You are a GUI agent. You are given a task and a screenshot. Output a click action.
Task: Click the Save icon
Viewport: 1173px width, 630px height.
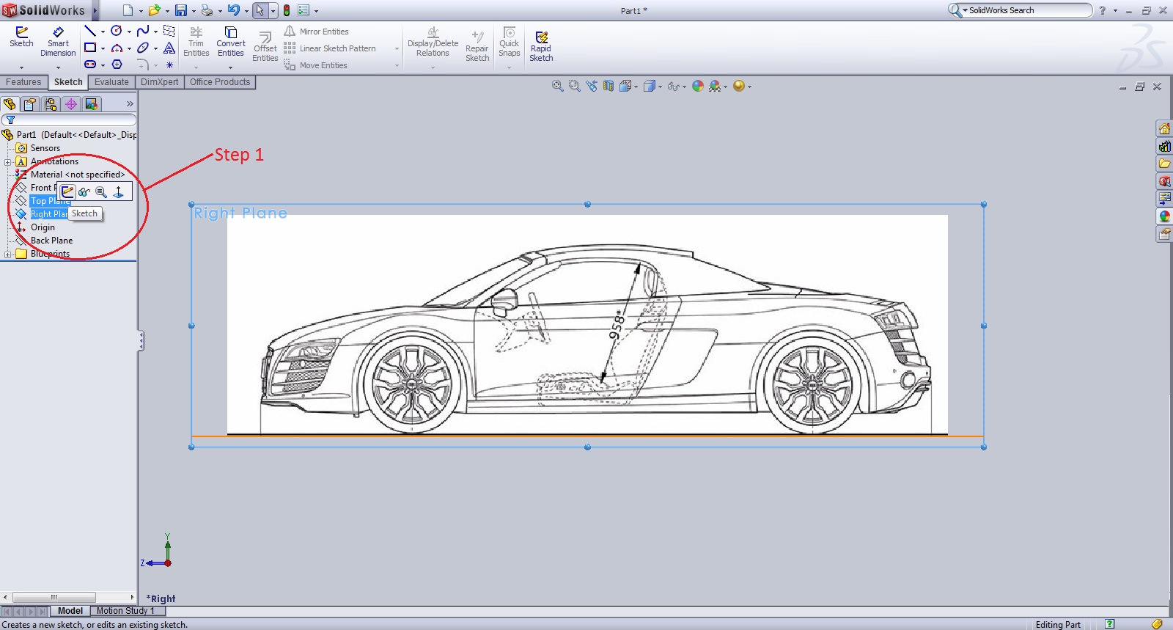point(180,10)
